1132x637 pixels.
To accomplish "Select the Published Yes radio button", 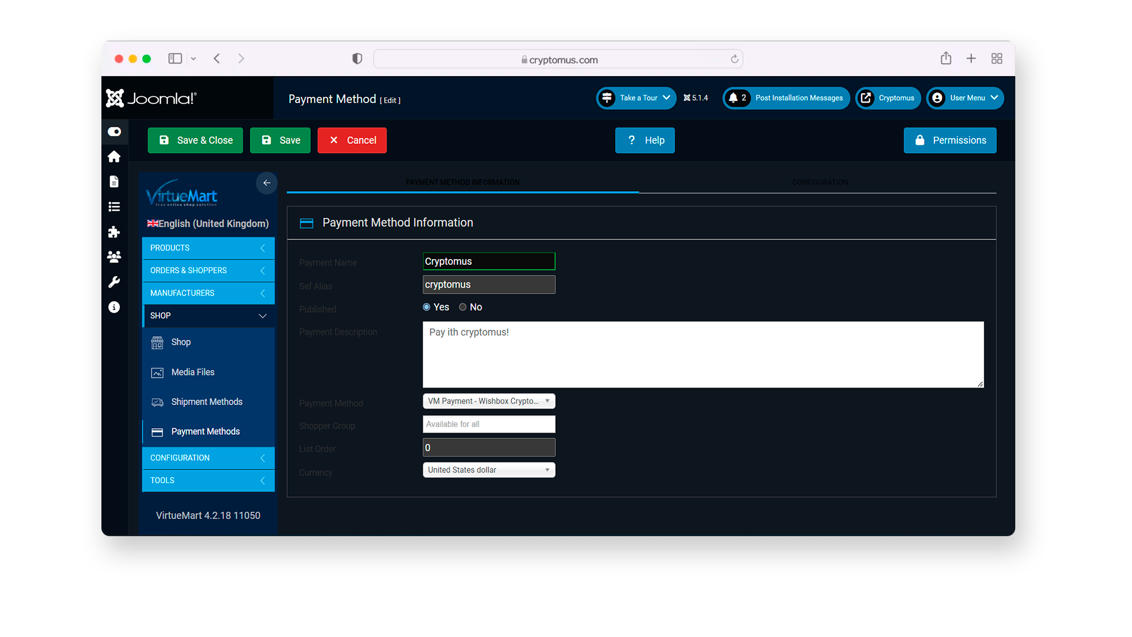I will 427,307.
